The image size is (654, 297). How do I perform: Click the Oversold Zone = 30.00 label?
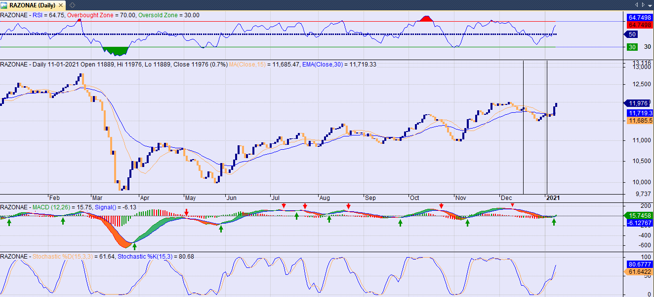pos(170,16)
